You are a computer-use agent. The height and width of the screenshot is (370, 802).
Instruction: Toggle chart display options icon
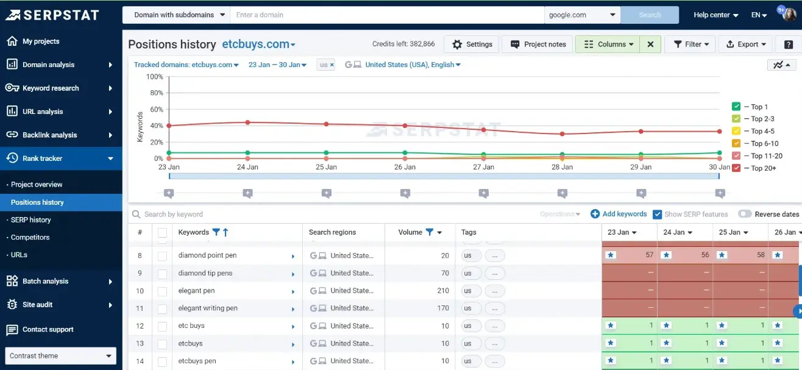tap(781, 65)
